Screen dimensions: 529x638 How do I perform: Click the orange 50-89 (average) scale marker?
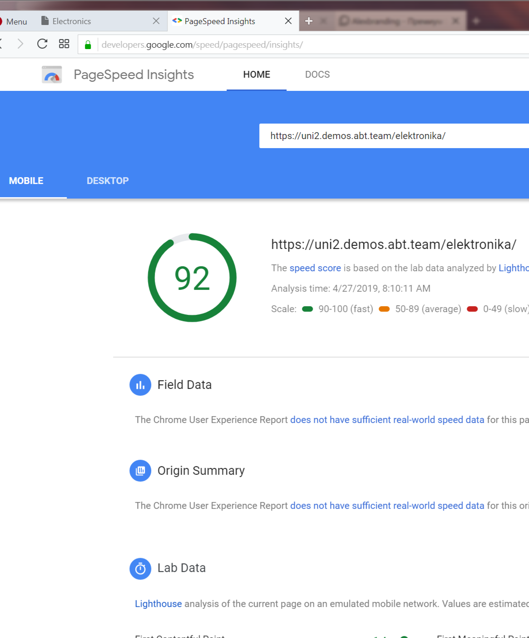click(384, 309)
